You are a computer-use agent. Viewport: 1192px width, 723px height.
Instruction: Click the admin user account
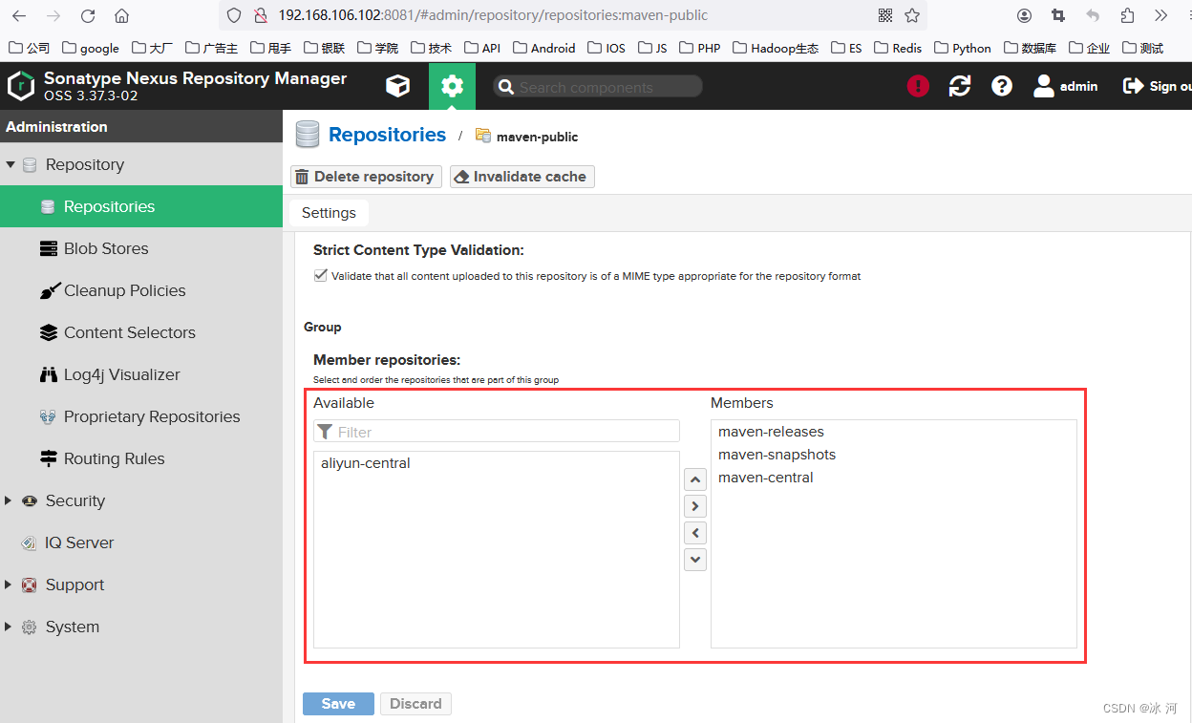[1066, 86]
